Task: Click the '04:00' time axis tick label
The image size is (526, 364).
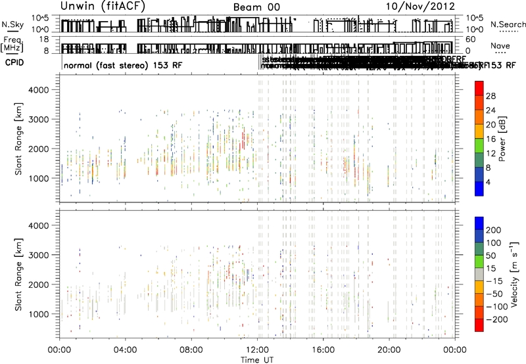Action: (x=126, y=350)
